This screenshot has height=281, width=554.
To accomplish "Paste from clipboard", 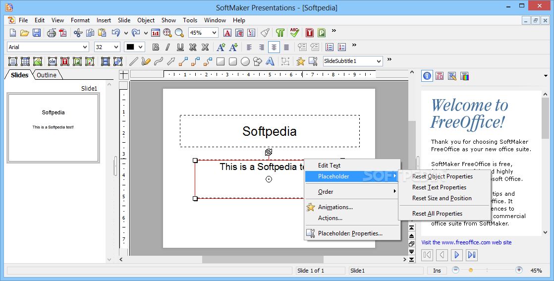I will tap(102, 33).
